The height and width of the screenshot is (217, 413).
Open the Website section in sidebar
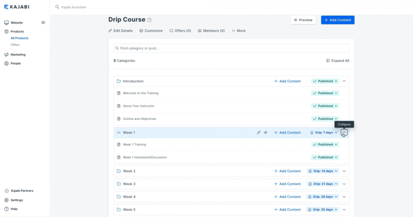(x=17, y=22)
